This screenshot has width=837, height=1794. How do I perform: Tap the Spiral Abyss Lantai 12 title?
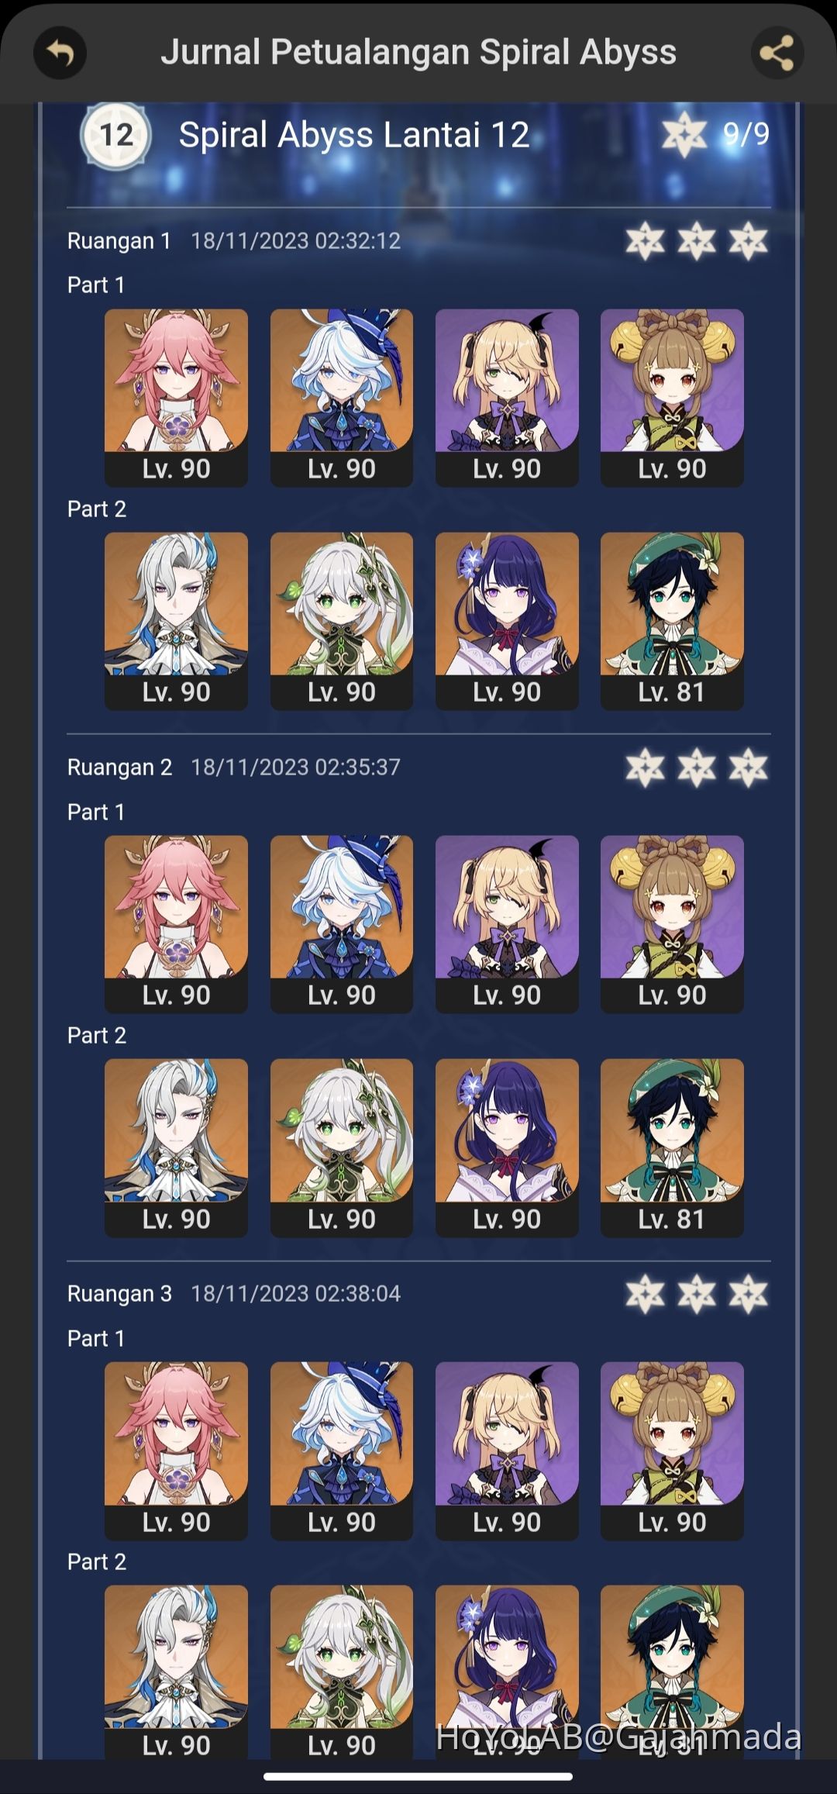coord(354,135)
